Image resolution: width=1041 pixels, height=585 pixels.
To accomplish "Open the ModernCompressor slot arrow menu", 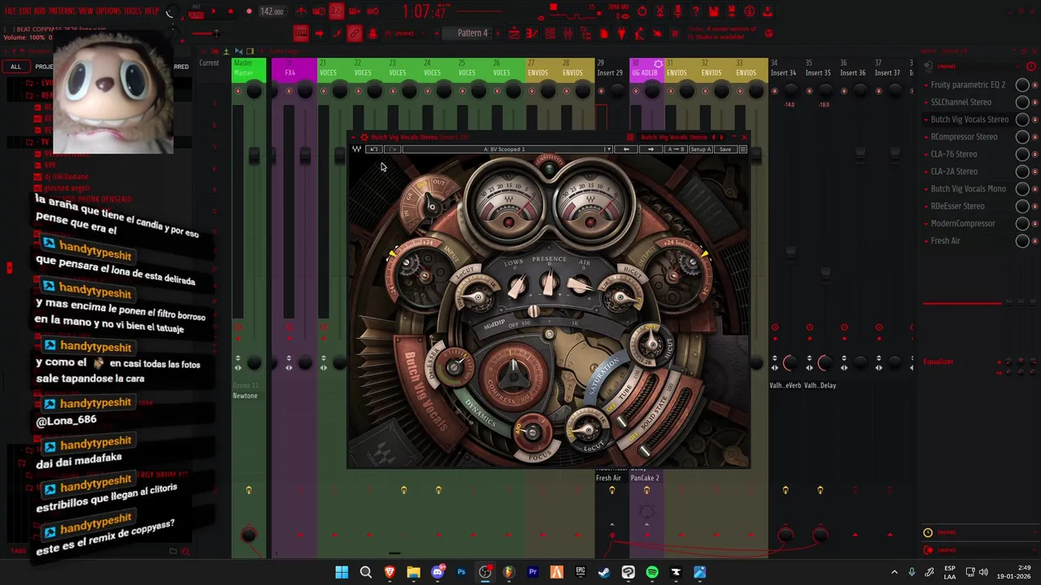I will (x=926, y=223).
